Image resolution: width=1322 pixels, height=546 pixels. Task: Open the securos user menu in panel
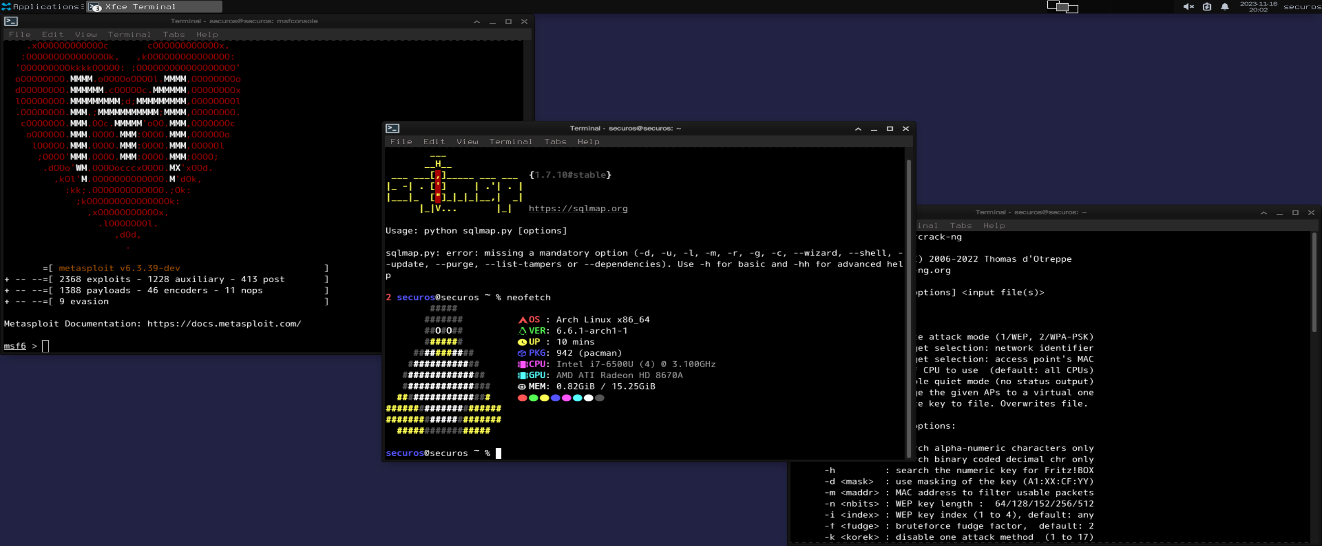[1302, 7]
